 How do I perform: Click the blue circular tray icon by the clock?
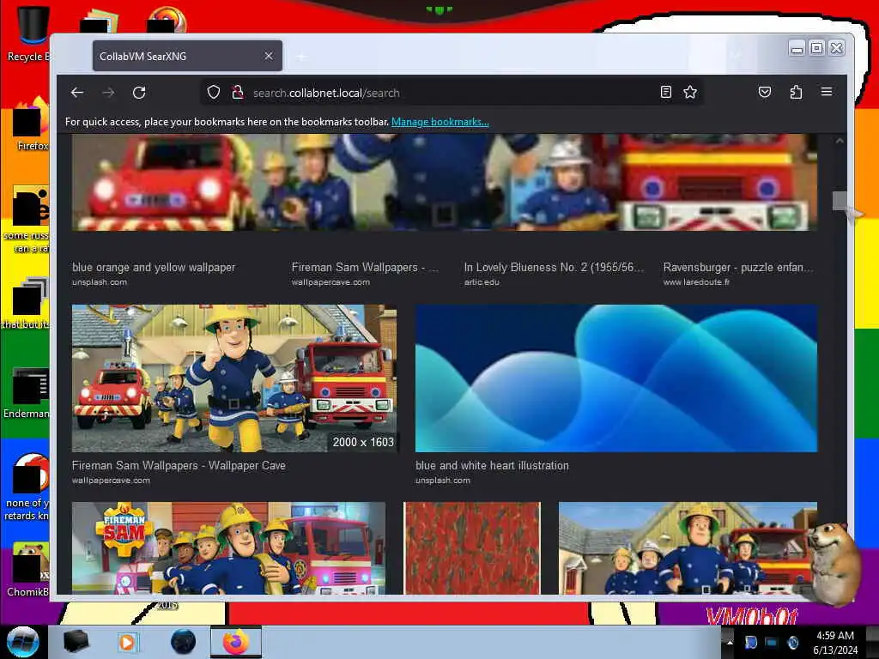click(x=792, y=642)
